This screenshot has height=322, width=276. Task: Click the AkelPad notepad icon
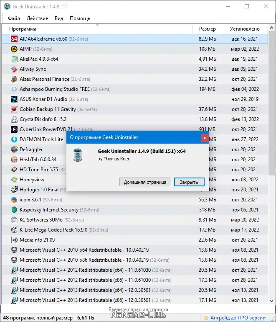tap(14, 59)
